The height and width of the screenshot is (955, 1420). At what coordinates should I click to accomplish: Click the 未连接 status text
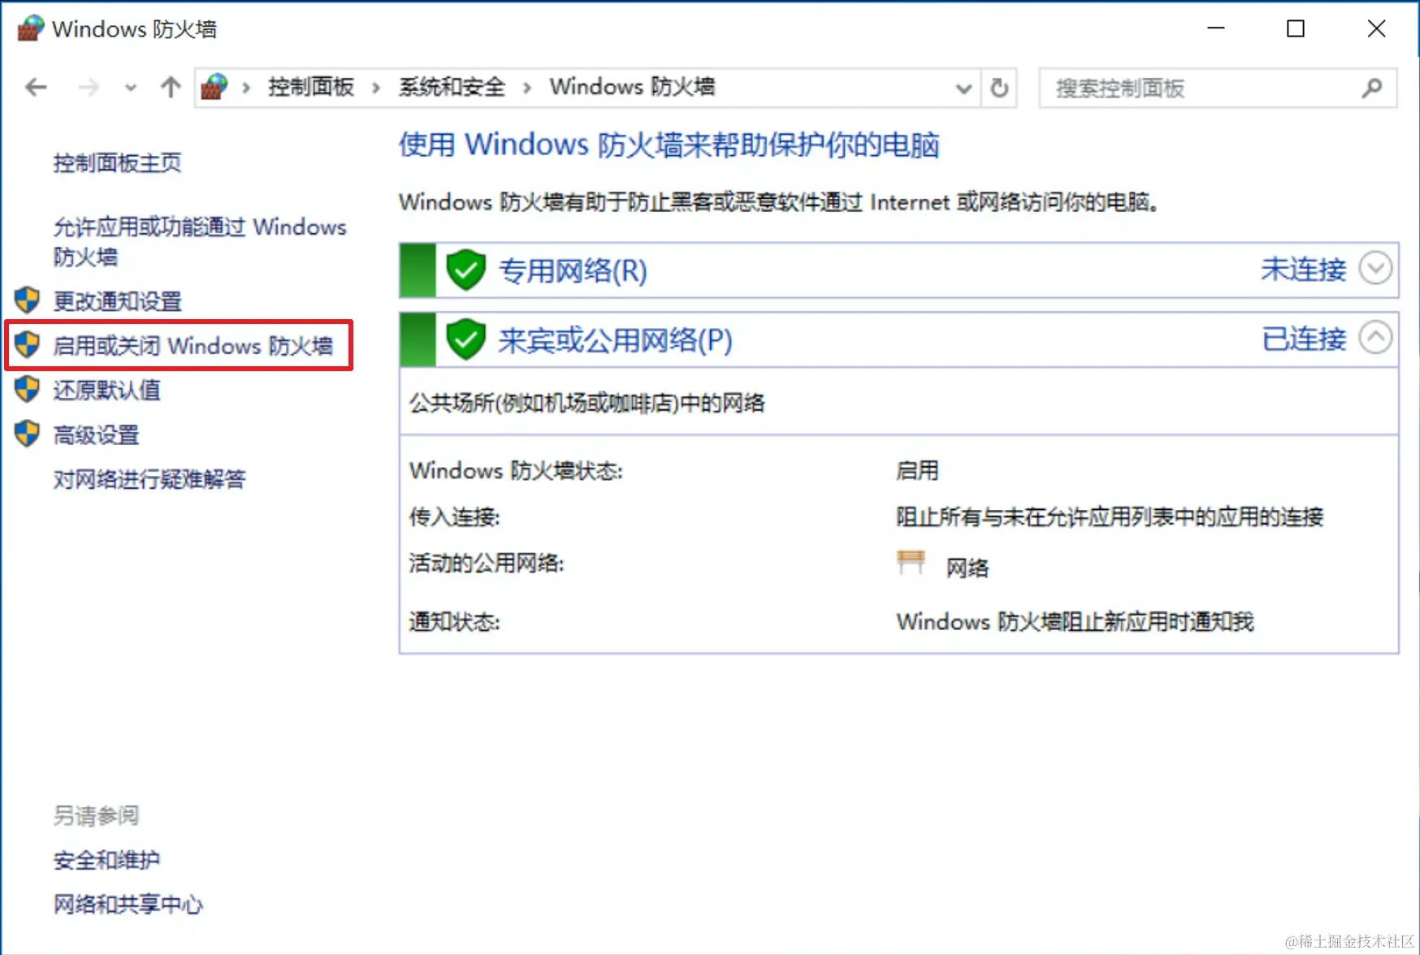pyautogui.click(x=1303, y=270)
